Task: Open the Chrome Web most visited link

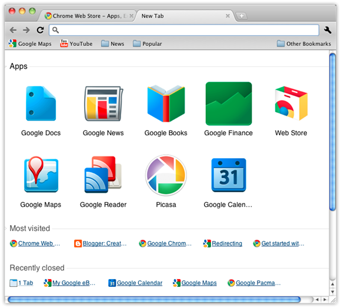Action: pos(35,243)
